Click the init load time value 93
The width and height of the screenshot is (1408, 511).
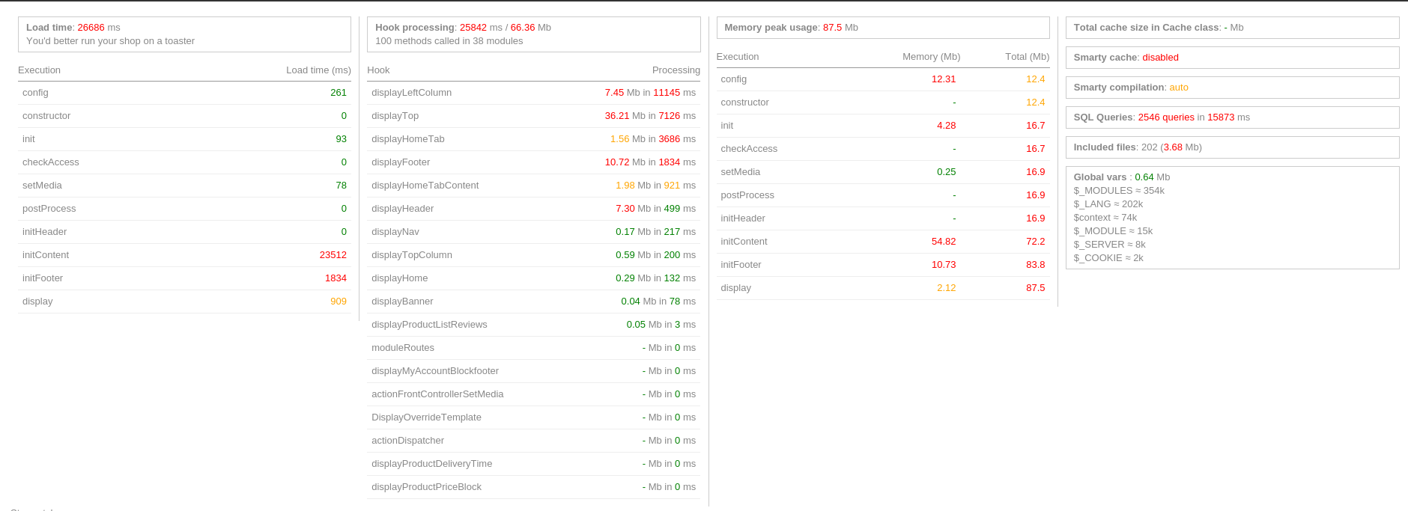tap(341, 139)
